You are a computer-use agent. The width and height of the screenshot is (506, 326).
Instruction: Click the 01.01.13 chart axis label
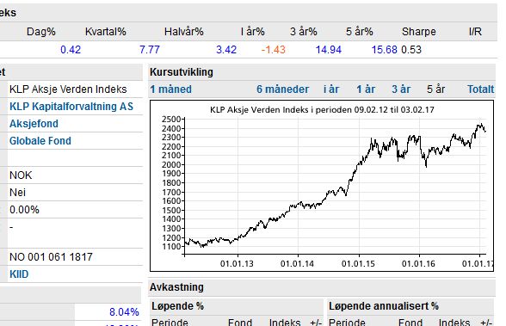coord(237,264)
